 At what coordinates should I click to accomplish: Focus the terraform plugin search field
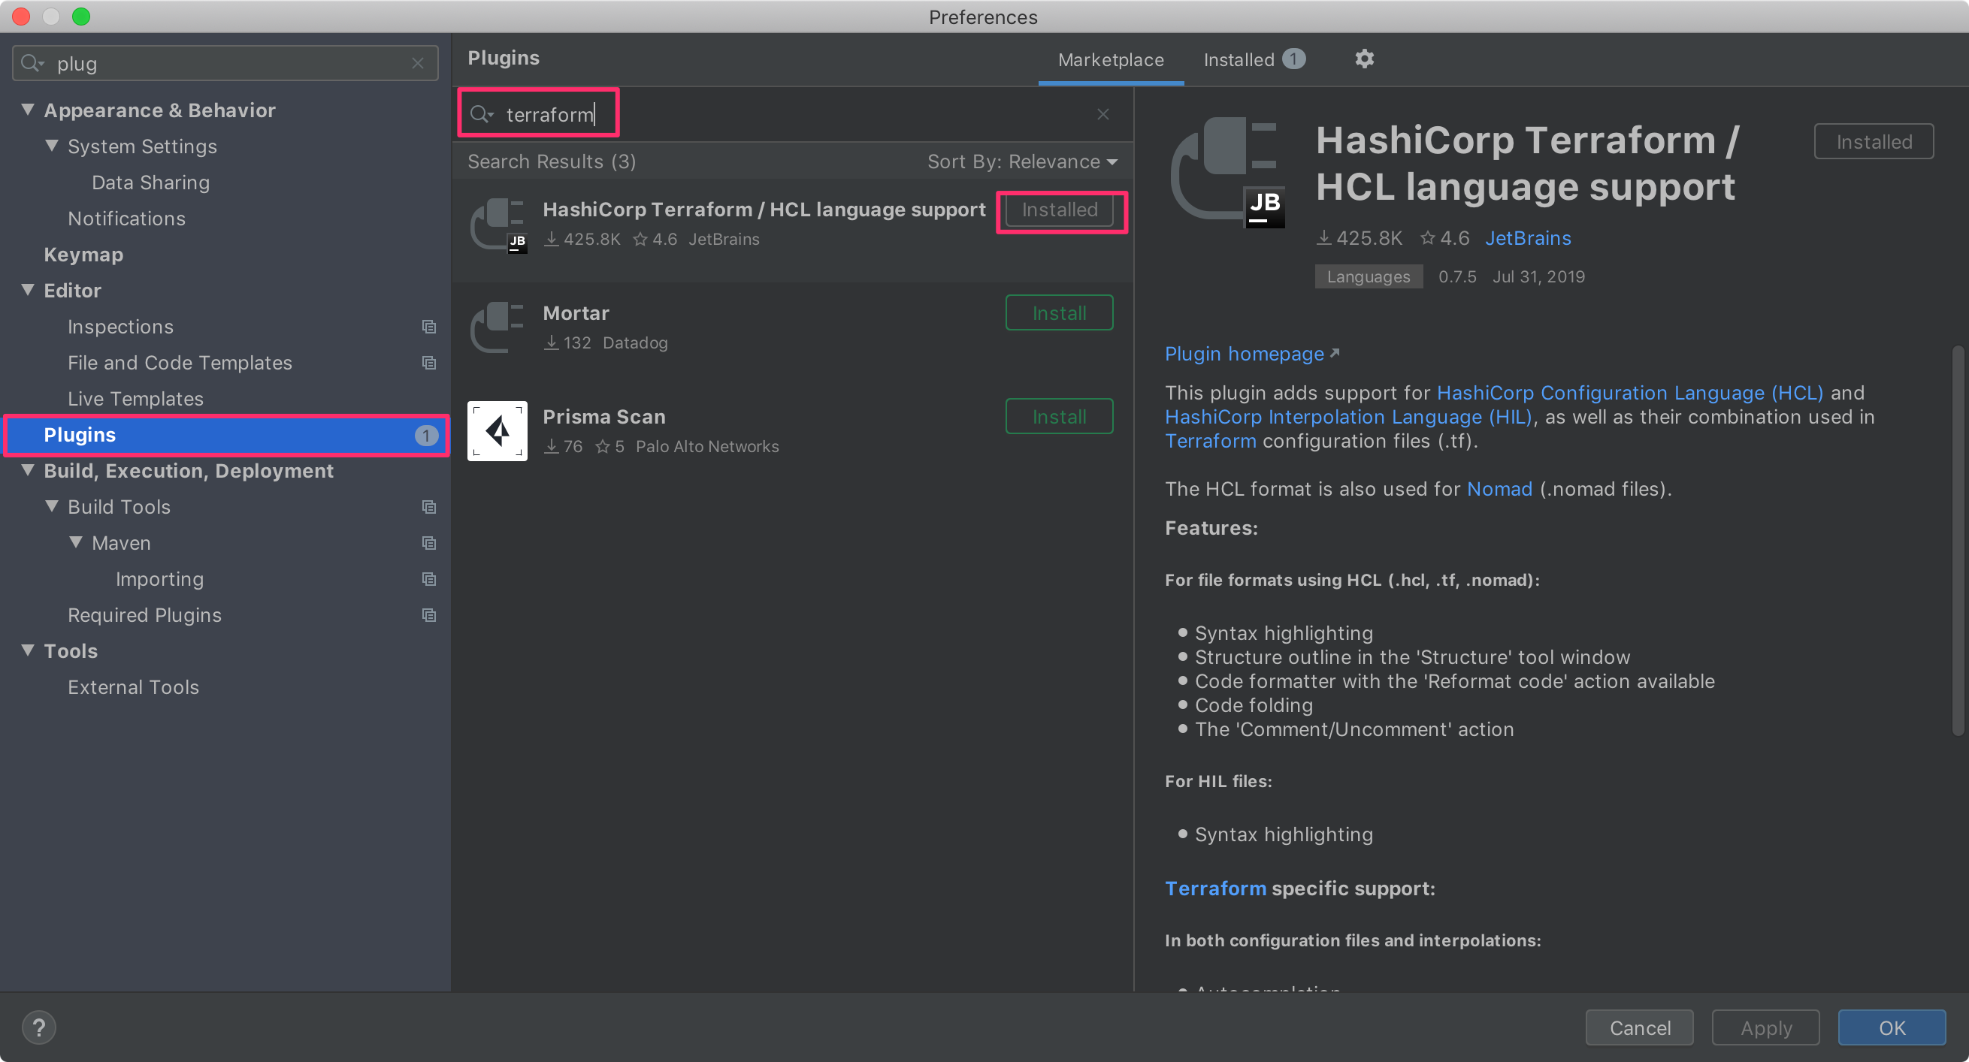pyautogui.click(x=792, y=115)
